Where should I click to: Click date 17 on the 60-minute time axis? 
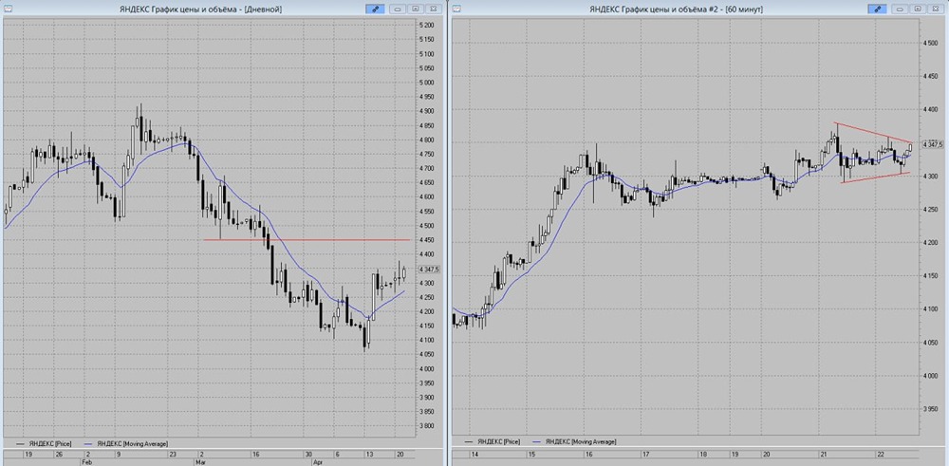645,454
